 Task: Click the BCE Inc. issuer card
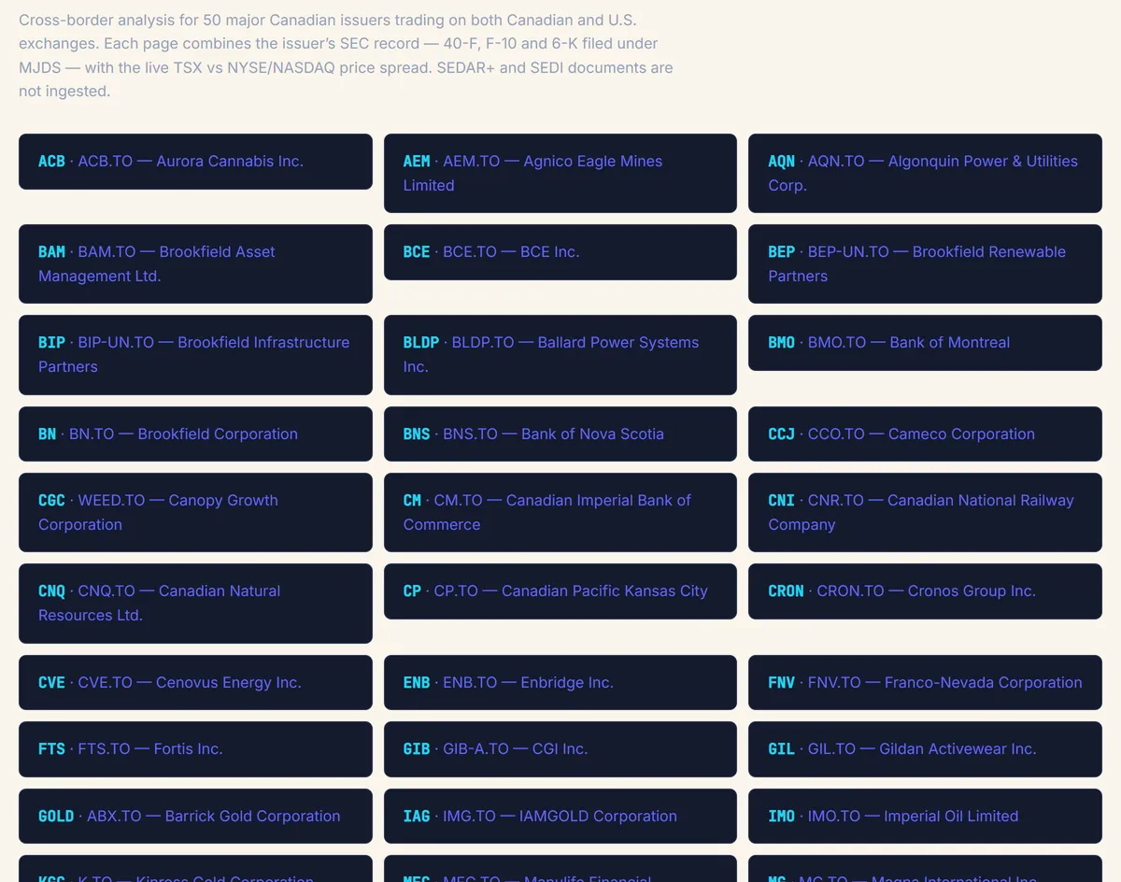click(x=560, y=252)
